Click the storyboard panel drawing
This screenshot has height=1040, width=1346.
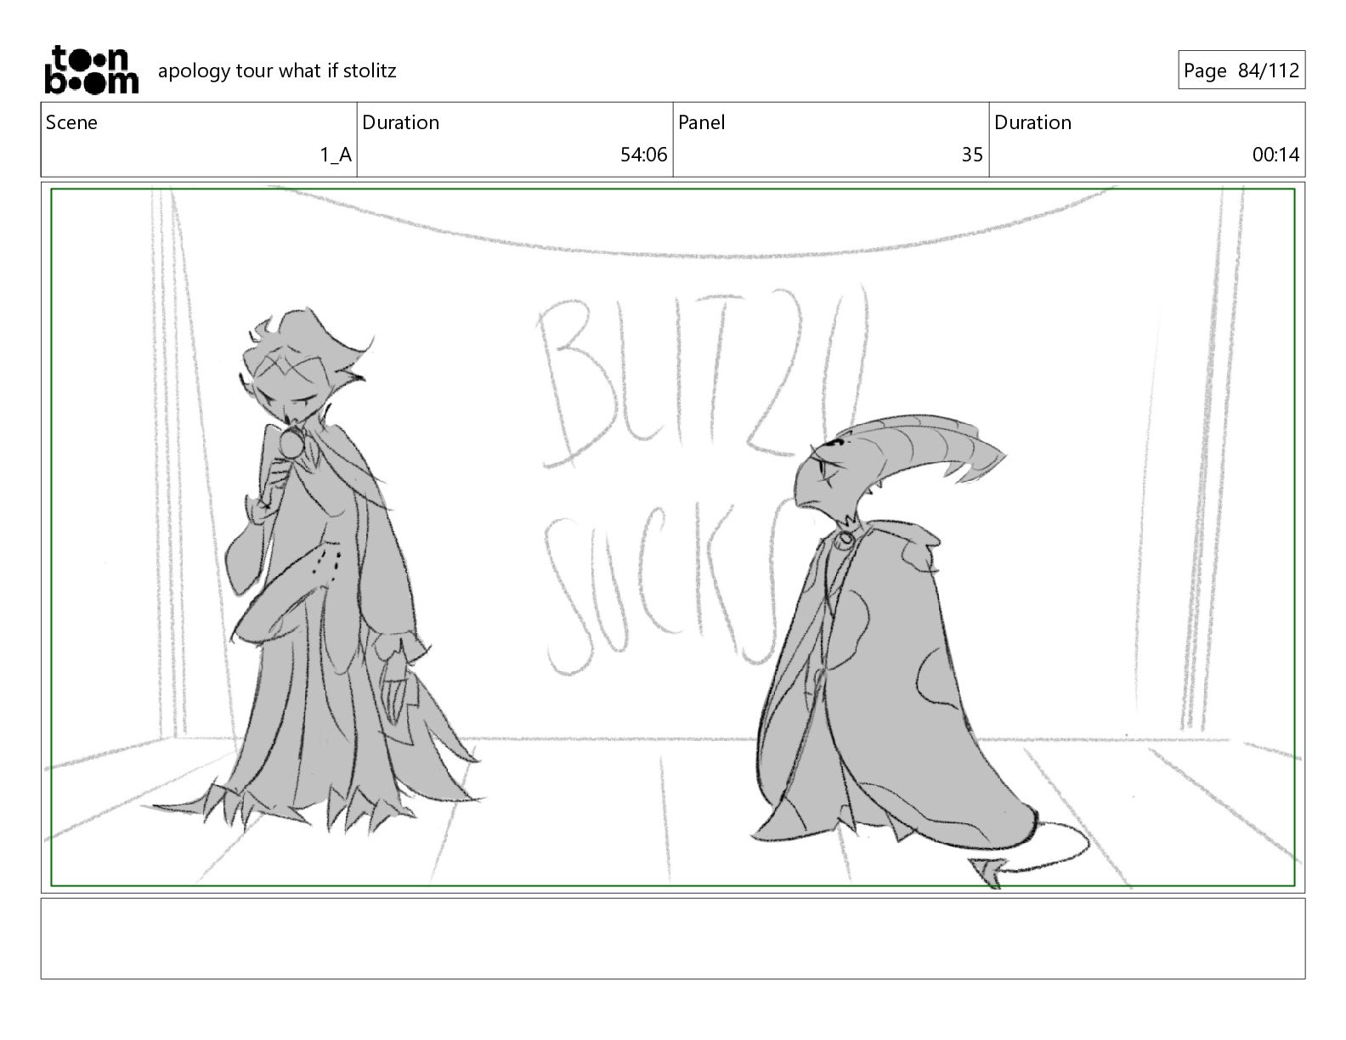tap(673, 537)
